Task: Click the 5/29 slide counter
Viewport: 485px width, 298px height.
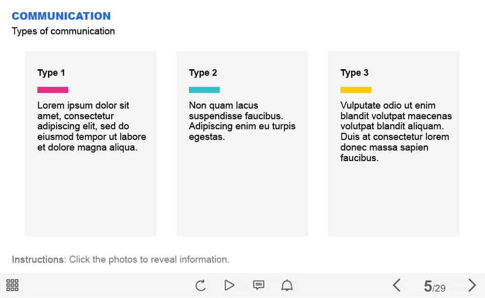Action: pyautogui.click(x=434, y=287)
